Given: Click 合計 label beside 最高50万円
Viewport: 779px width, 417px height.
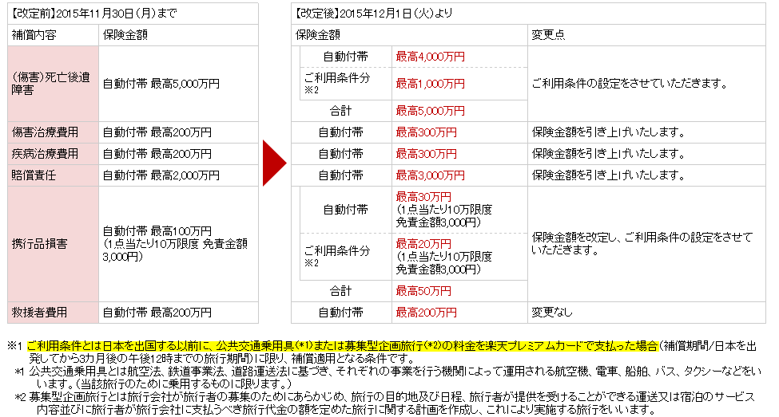Looking at the screenshot, I should (x=341, y=291).
